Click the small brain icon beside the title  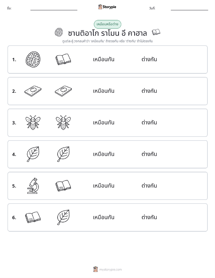click(x=59, y=32)
